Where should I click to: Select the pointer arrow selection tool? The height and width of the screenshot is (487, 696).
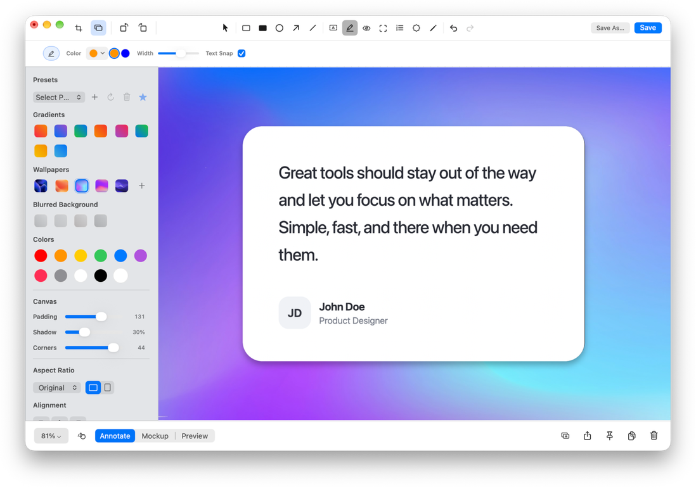coord(225,28)
